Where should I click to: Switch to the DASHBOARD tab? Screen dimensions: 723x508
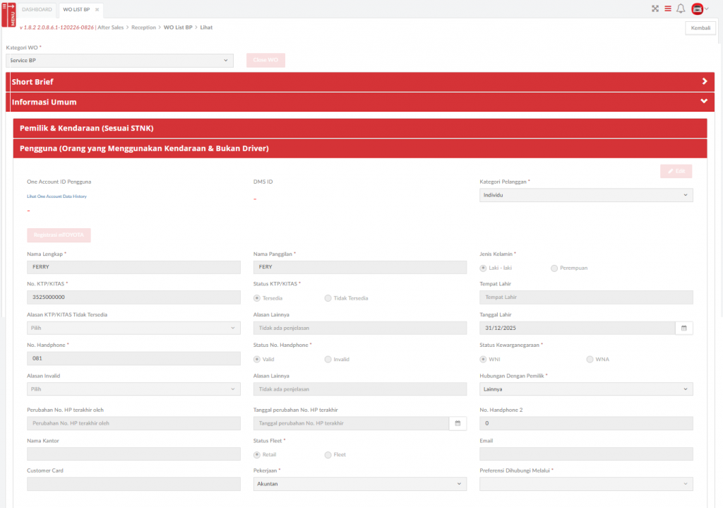(37, 10)
